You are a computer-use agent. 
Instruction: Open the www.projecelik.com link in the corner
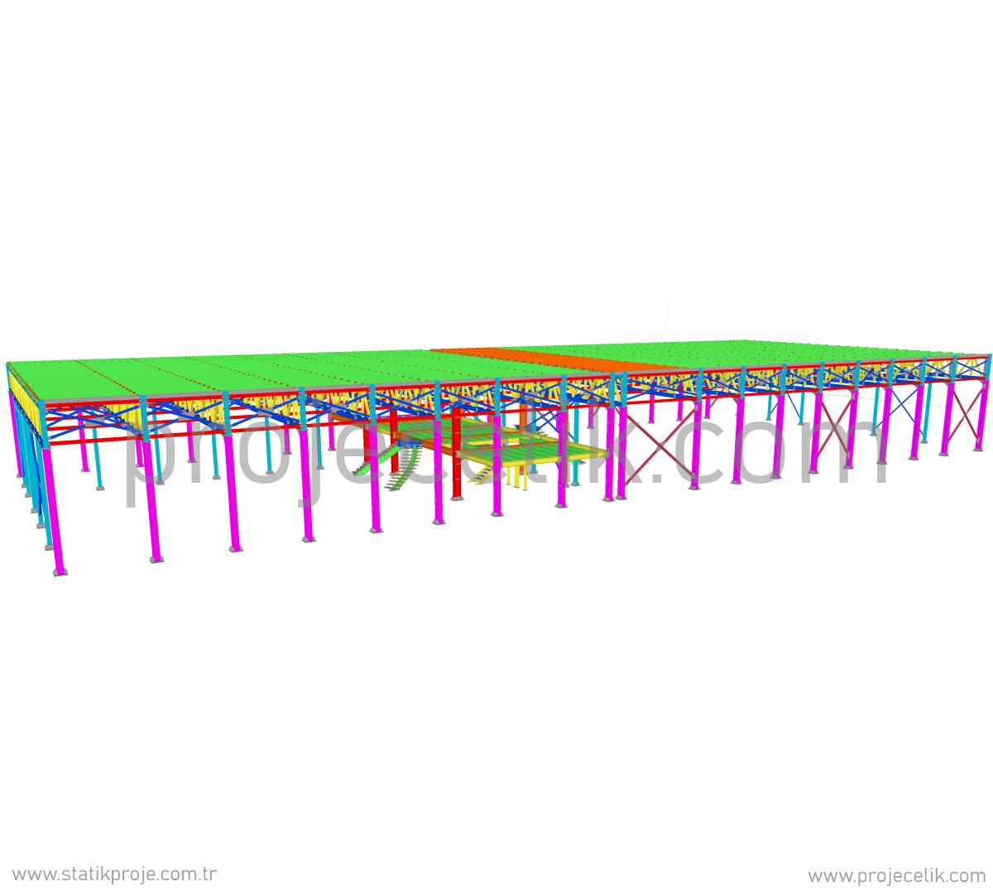coord(896,876)
